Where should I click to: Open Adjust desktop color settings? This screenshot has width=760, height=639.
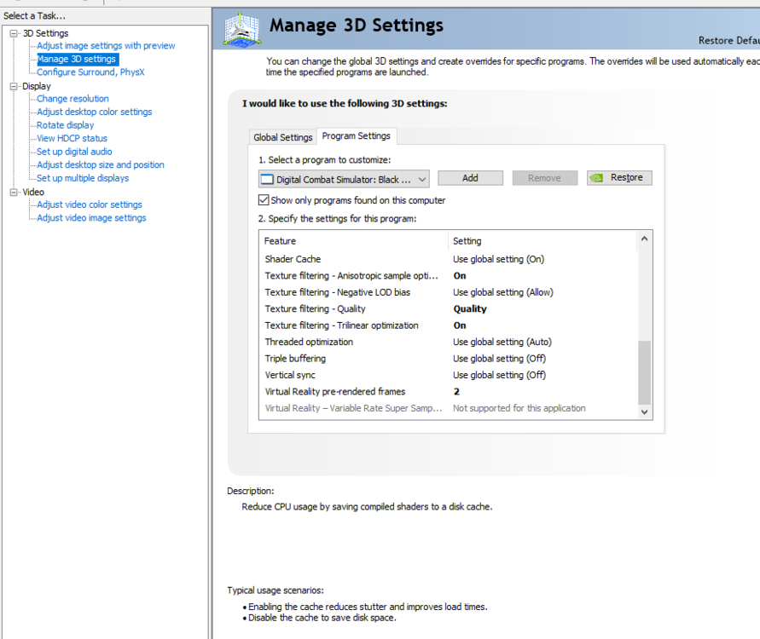[94, 112]
